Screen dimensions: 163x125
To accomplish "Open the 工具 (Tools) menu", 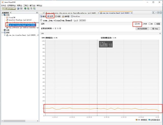I will click(x=26, y=6).
